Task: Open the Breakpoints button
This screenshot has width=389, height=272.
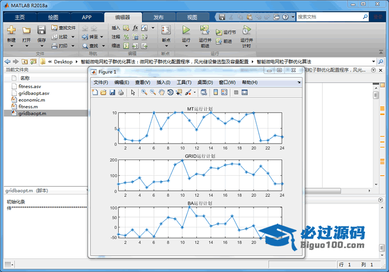Action: tap(166, 36)
